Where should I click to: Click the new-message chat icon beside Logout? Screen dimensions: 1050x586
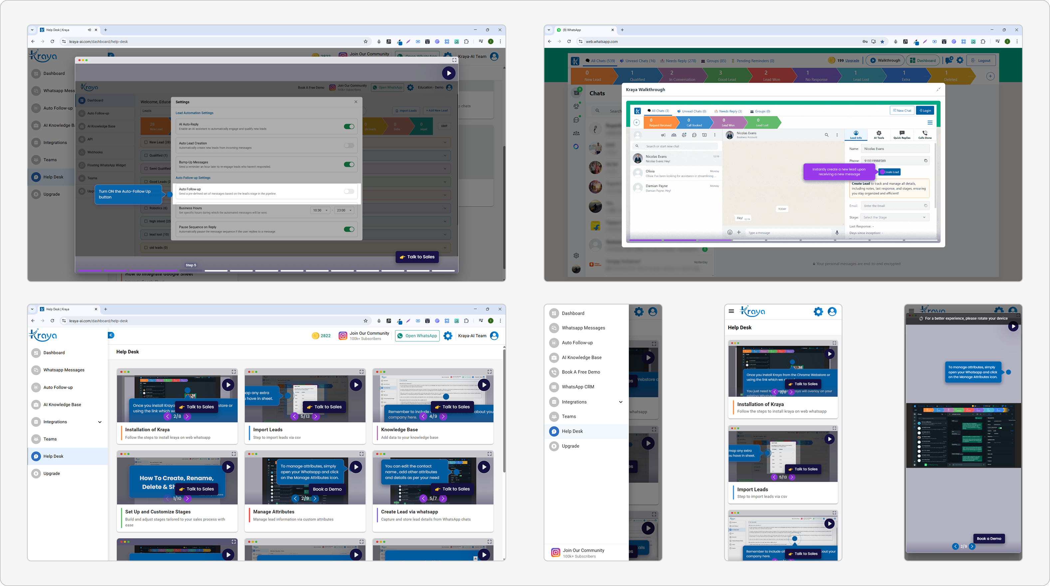(x=949, y=60)
